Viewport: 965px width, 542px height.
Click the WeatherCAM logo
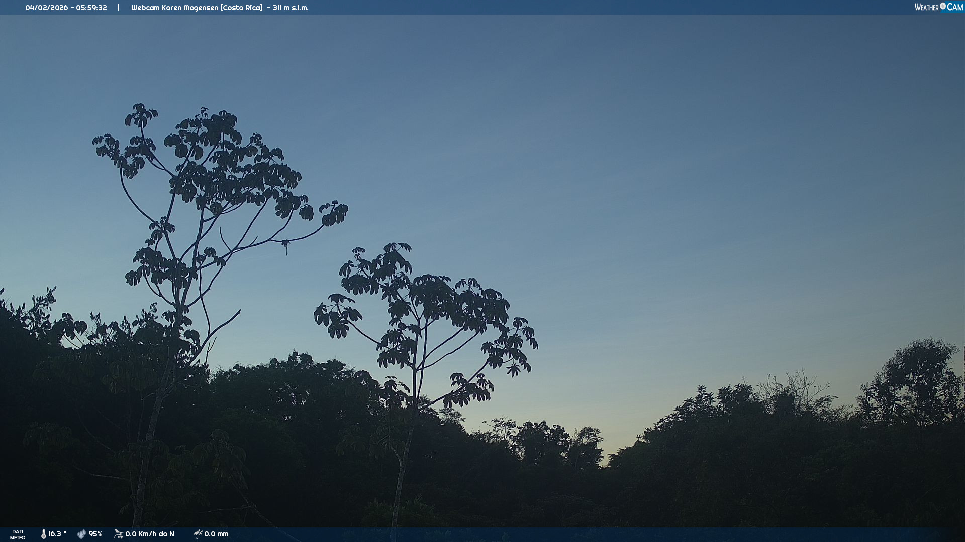(x=938, y=7)
